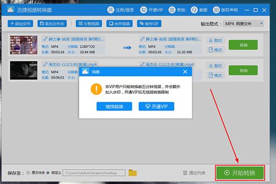
Task: Click 剪切 for the 周杰伦 video
Action: (216, 66)
